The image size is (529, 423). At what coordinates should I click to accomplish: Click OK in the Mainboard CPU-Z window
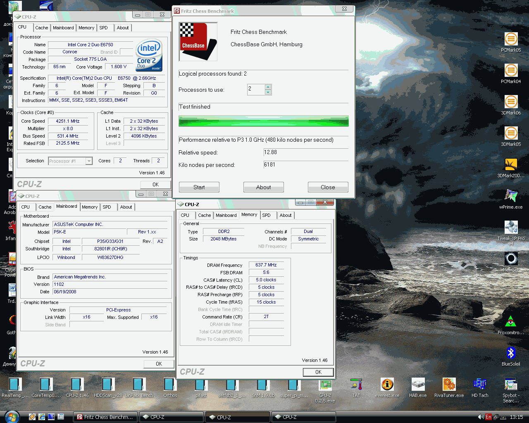click(x=159, y=364)
